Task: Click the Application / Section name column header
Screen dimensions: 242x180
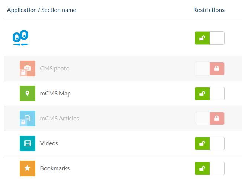Action: click(41, 10)
